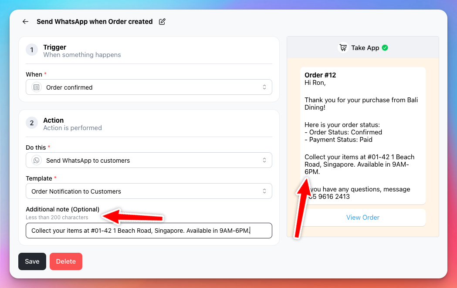
Task: Edit automation name with pencil icon
Action: point(162,21)
